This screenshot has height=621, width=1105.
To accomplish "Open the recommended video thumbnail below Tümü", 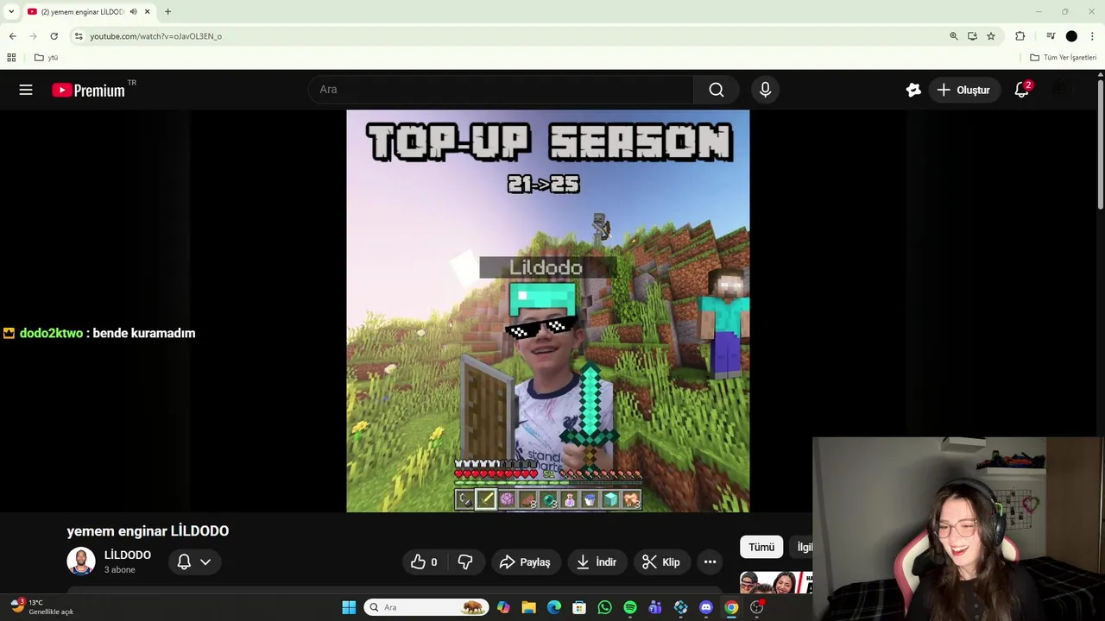I will click(776, 582).
